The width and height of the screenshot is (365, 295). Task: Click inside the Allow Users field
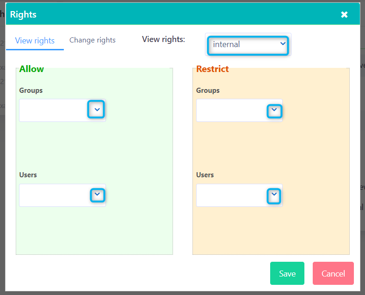[54, 195]
